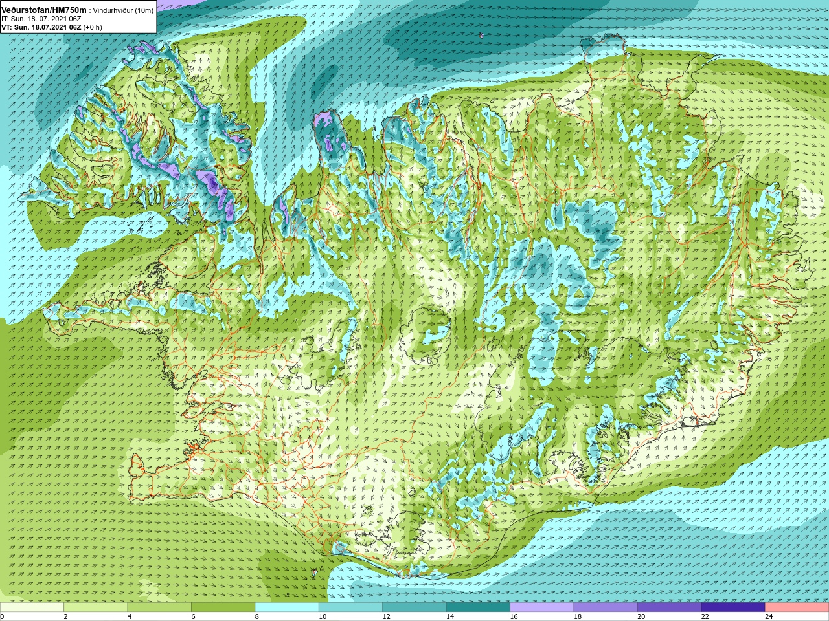Click the 0–2 pale yellow legend swatch
The image size is (829, 621).
(x=32, y=607)
